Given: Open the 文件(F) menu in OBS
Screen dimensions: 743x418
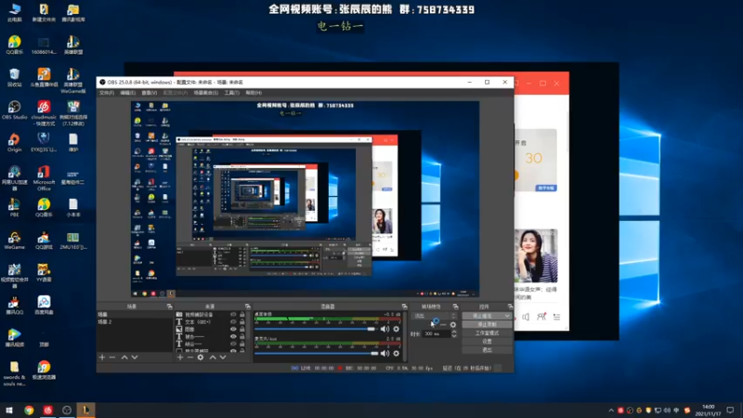Looking at the screenshot, I should [107, 93].
